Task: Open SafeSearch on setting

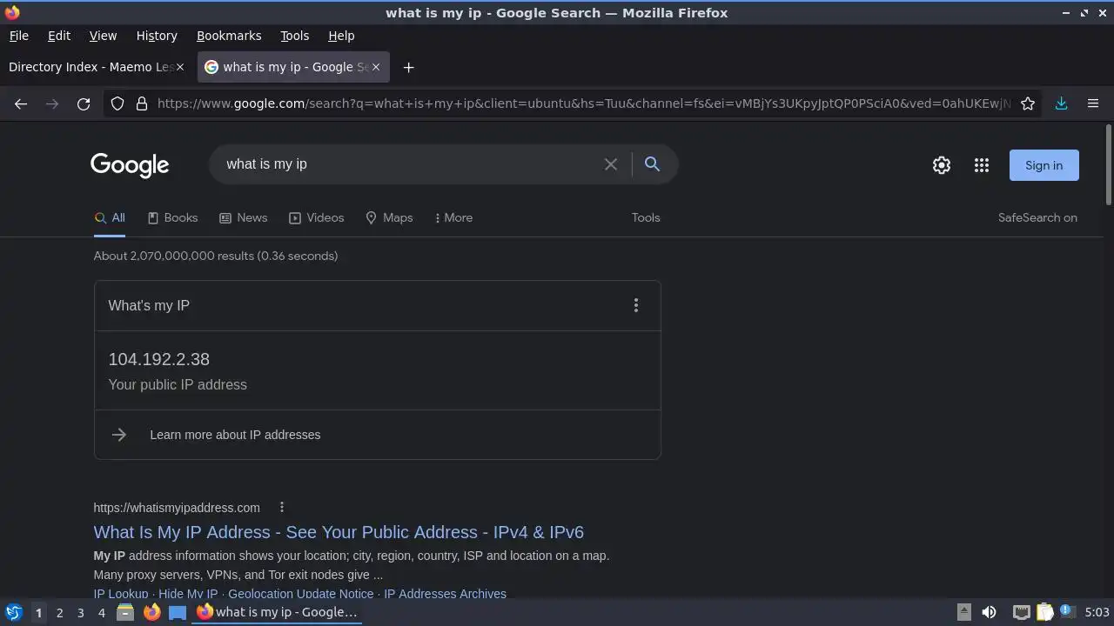Action: (x=1037, y=217)
